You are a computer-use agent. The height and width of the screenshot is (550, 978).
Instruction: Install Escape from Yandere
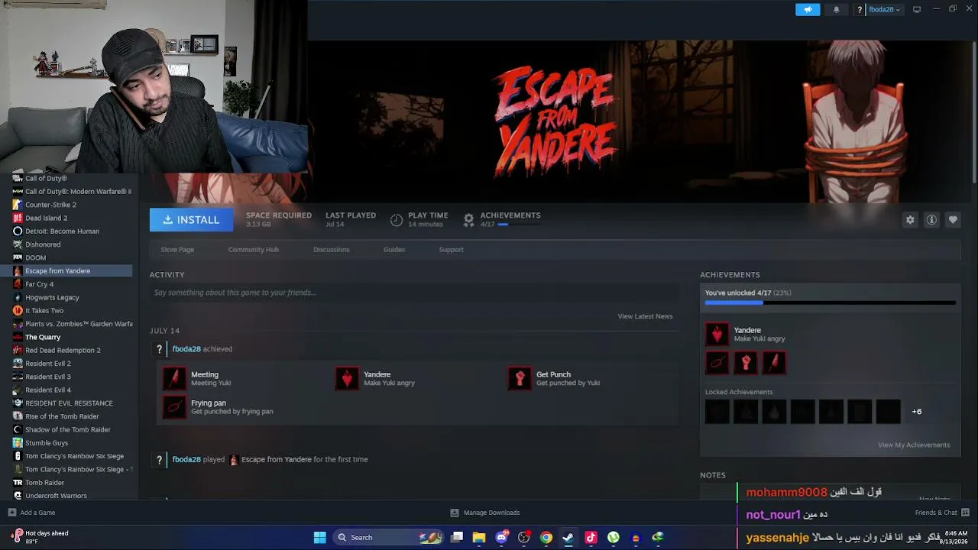pyautogui.click(x=191, y=219)
